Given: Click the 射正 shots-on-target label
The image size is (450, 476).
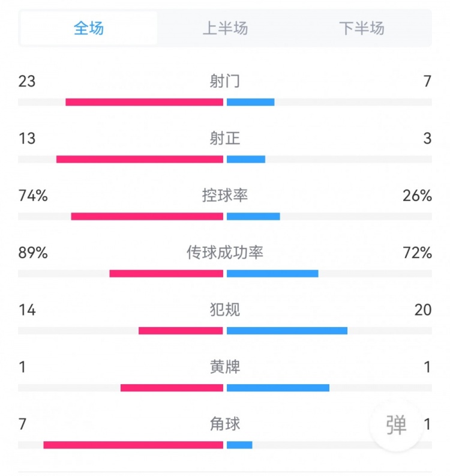Looking at the screenshot, I should pyautogui.click(x=225, y=139).
